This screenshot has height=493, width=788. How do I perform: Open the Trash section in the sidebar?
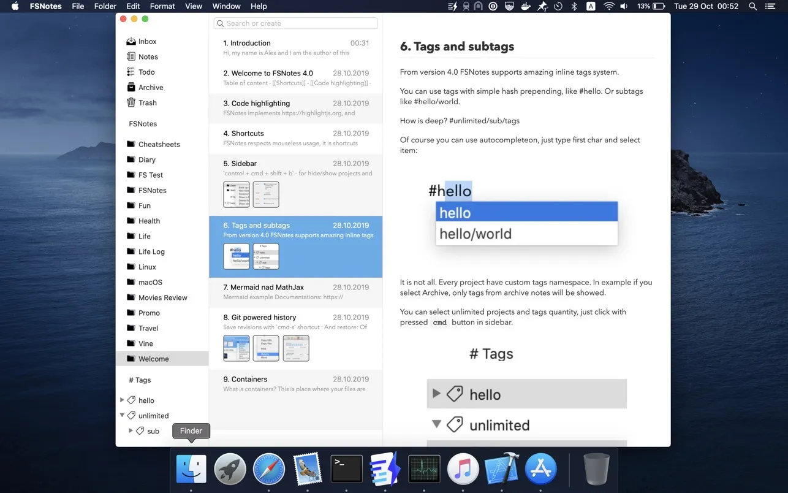pyautogui.click(x=146, y=102)
